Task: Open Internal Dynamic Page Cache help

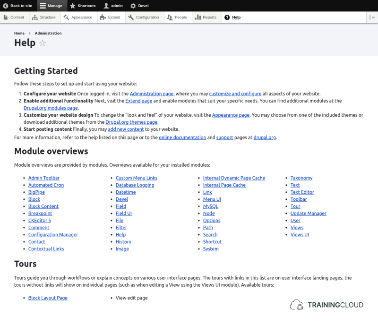Action: coord(234,178)
